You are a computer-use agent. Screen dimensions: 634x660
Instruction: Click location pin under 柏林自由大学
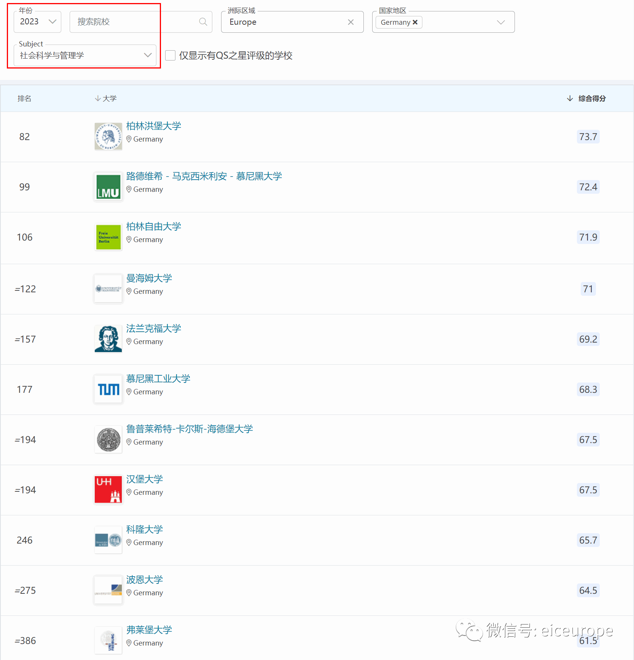pyautogui.click(x=129, y=239)
